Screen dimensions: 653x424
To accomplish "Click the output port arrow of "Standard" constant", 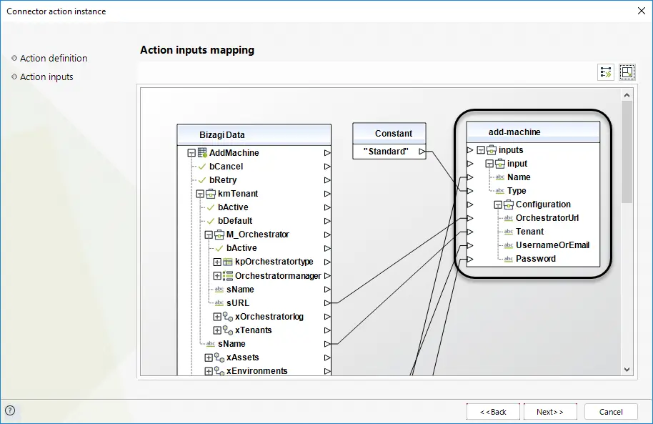I will tap(422, 152).
